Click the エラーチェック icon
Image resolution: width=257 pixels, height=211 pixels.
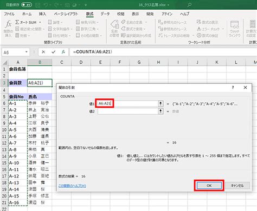point(199,29)
